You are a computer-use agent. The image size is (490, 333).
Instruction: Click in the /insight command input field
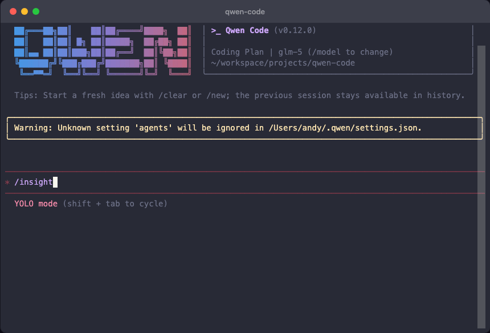coord(228,182)
